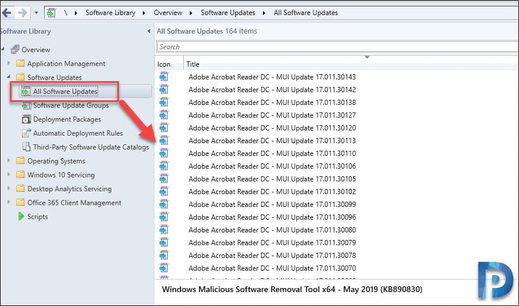The width and height of the screenshot is (519, 306).
Task: Click update icon for 17.011.30113 row
Action: (x=164, y=140)
